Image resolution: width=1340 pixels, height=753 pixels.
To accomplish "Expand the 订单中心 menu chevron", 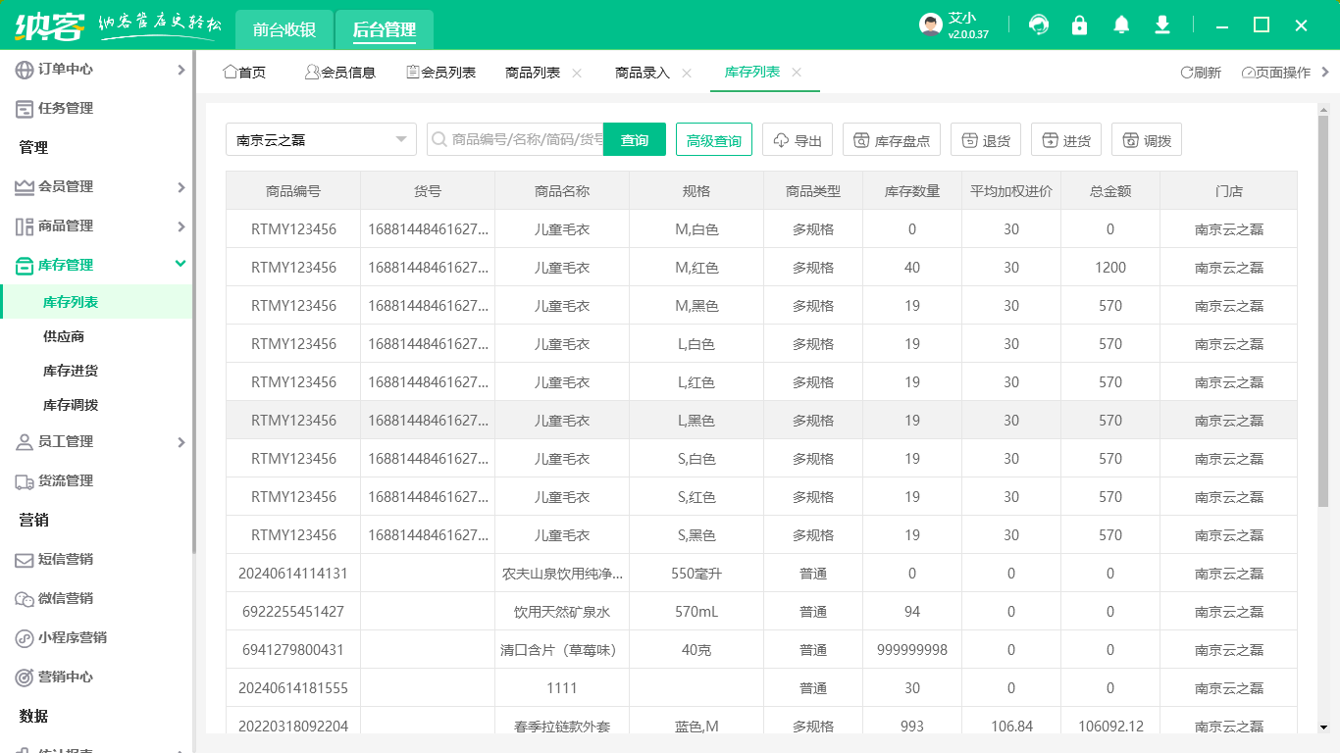I will coord(180,70).
